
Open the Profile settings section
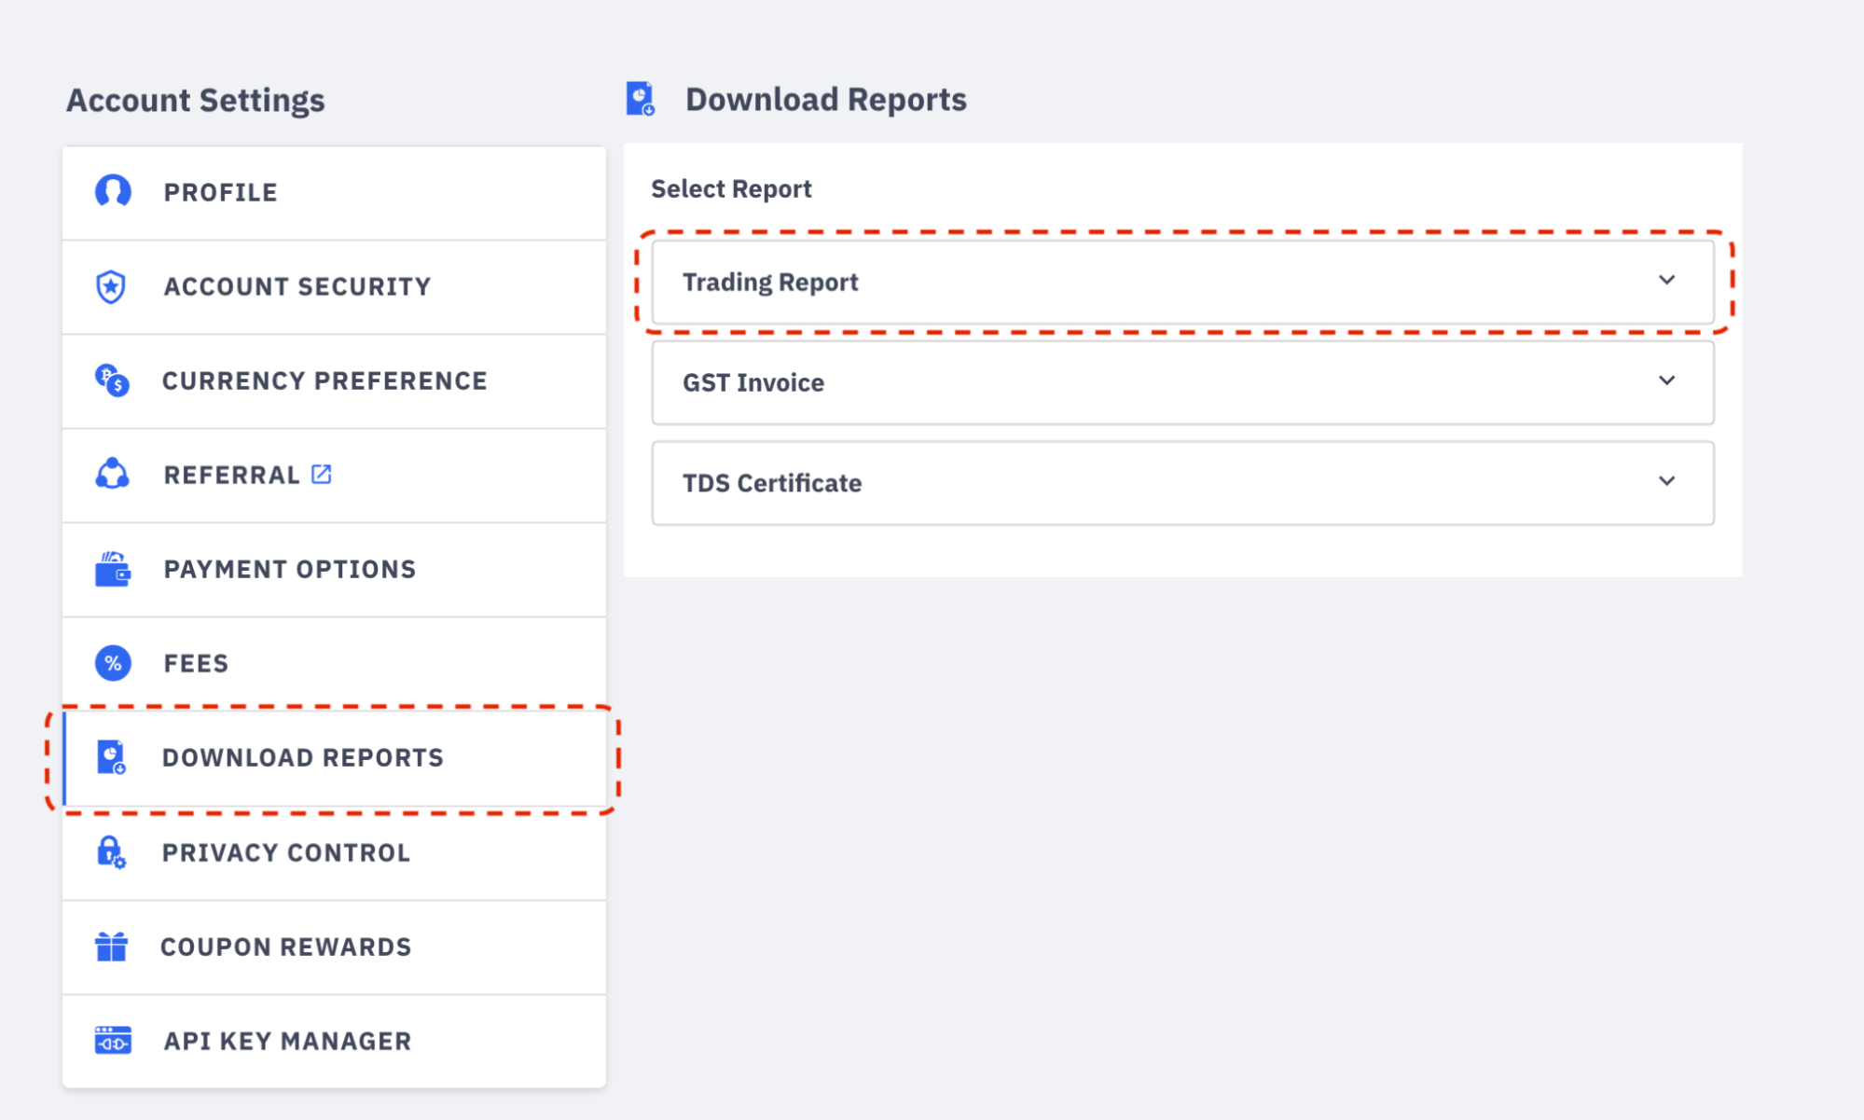point(220,192)
